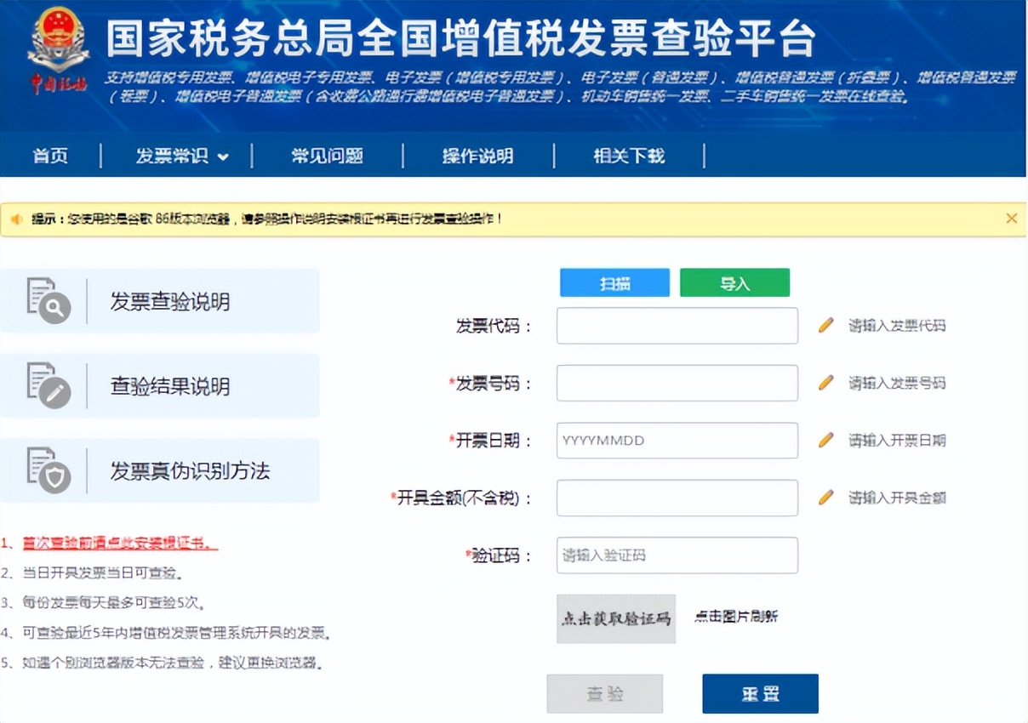This screenshot has height=723, width=1028.
Task: Click the pencil icon next to 开票日期
Action: tap(825, 440)
